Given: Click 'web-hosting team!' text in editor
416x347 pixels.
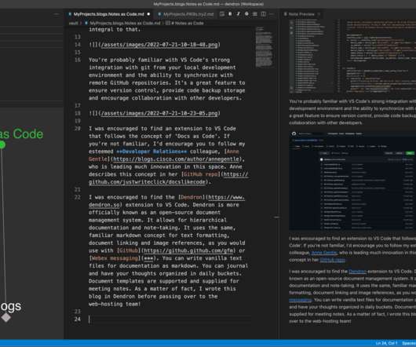Looking at the screenshot, I should pos(115,304).
